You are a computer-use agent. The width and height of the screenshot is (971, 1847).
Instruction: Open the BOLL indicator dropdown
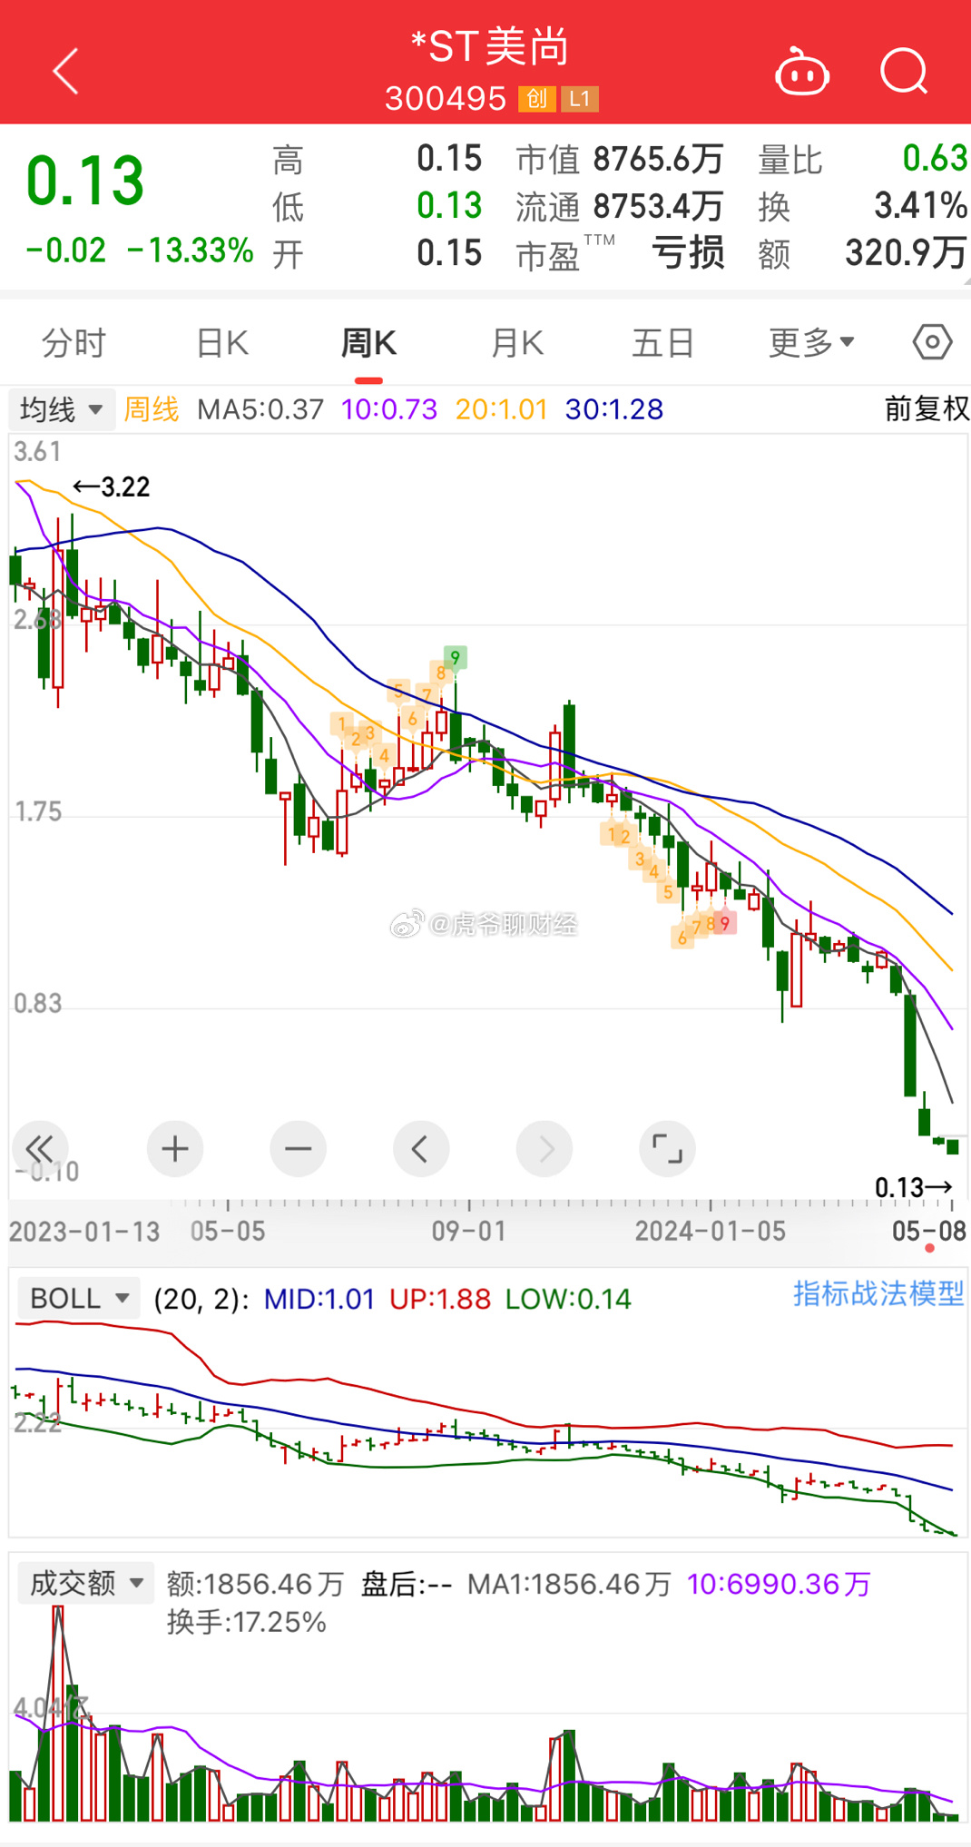[79, 1298]
